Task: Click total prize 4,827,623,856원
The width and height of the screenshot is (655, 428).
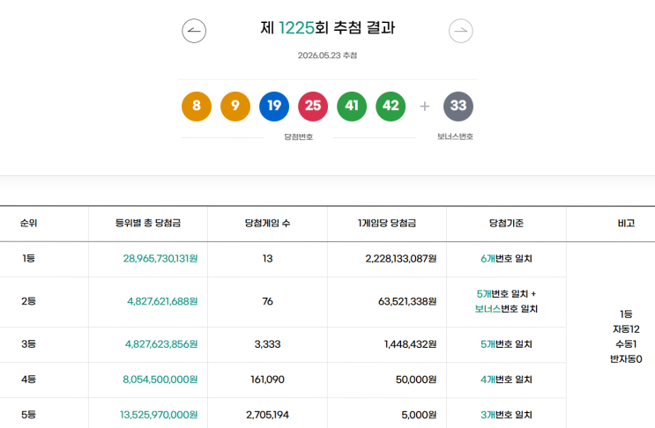Action: (x=161, y=344)
